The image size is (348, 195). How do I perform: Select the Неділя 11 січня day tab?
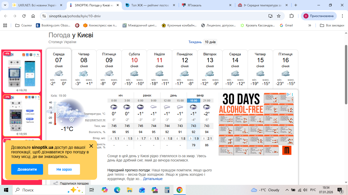(x=159, y=69)
